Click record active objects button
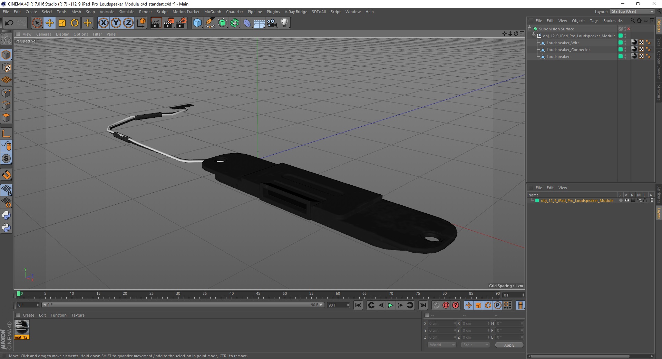662x359 pixels. (x=436, y=305)
